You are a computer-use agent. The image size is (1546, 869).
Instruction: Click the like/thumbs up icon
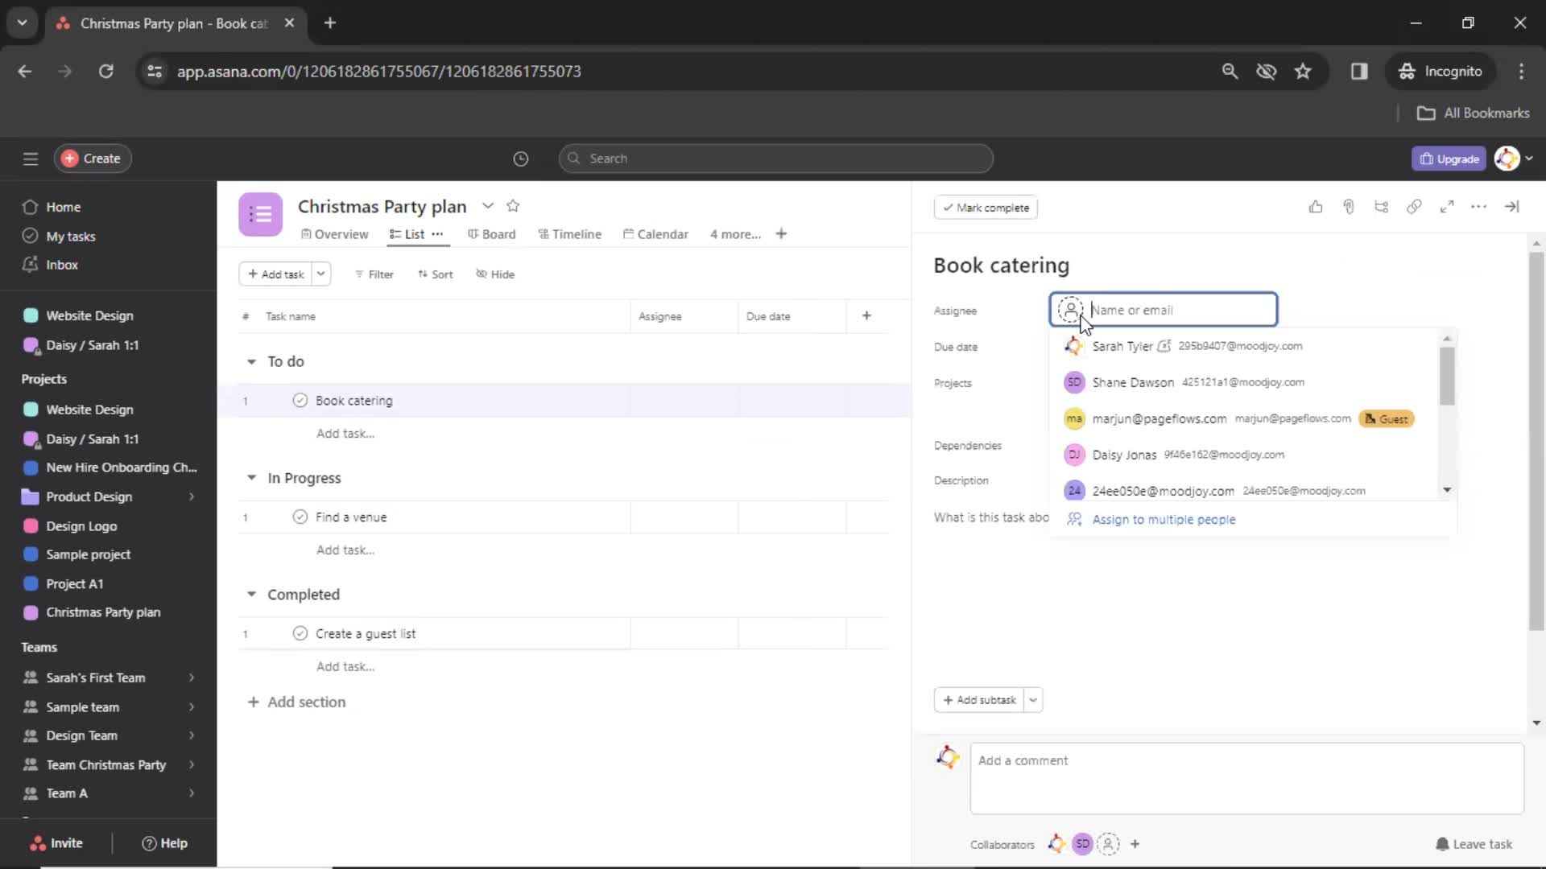pos(1316,208)
